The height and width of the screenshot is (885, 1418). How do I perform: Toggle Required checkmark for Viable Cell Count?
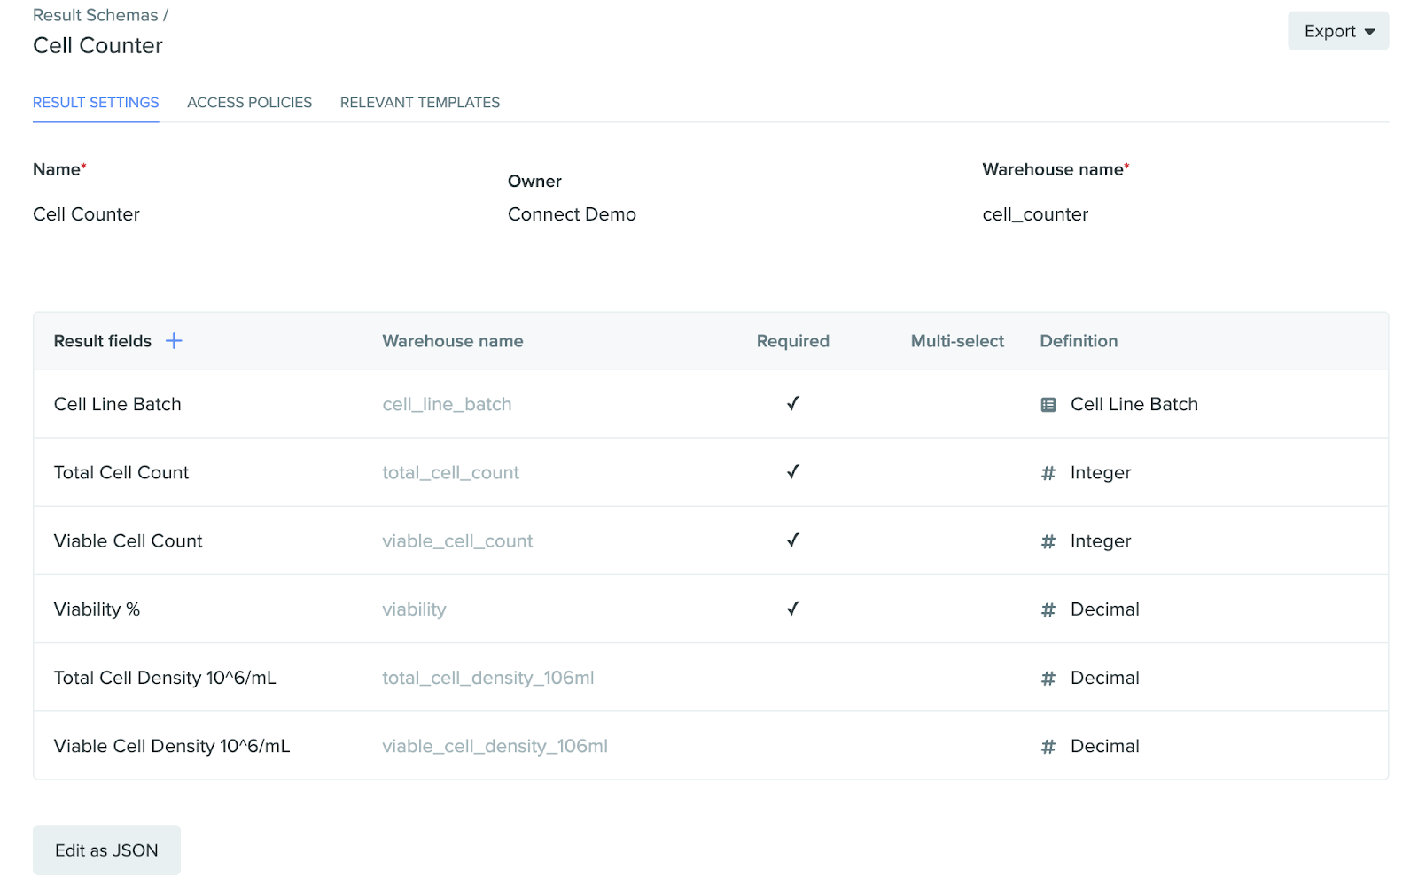pos(793,540)
